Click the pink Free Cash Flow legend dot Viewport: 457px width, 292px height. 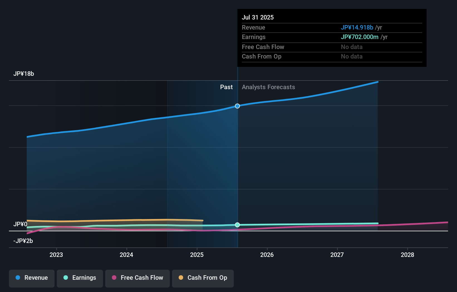(x=114, y=278)
